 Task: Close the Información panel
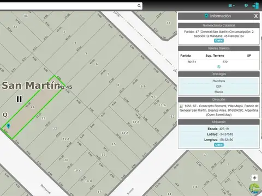pyautogui.click(x=256, y=16)
